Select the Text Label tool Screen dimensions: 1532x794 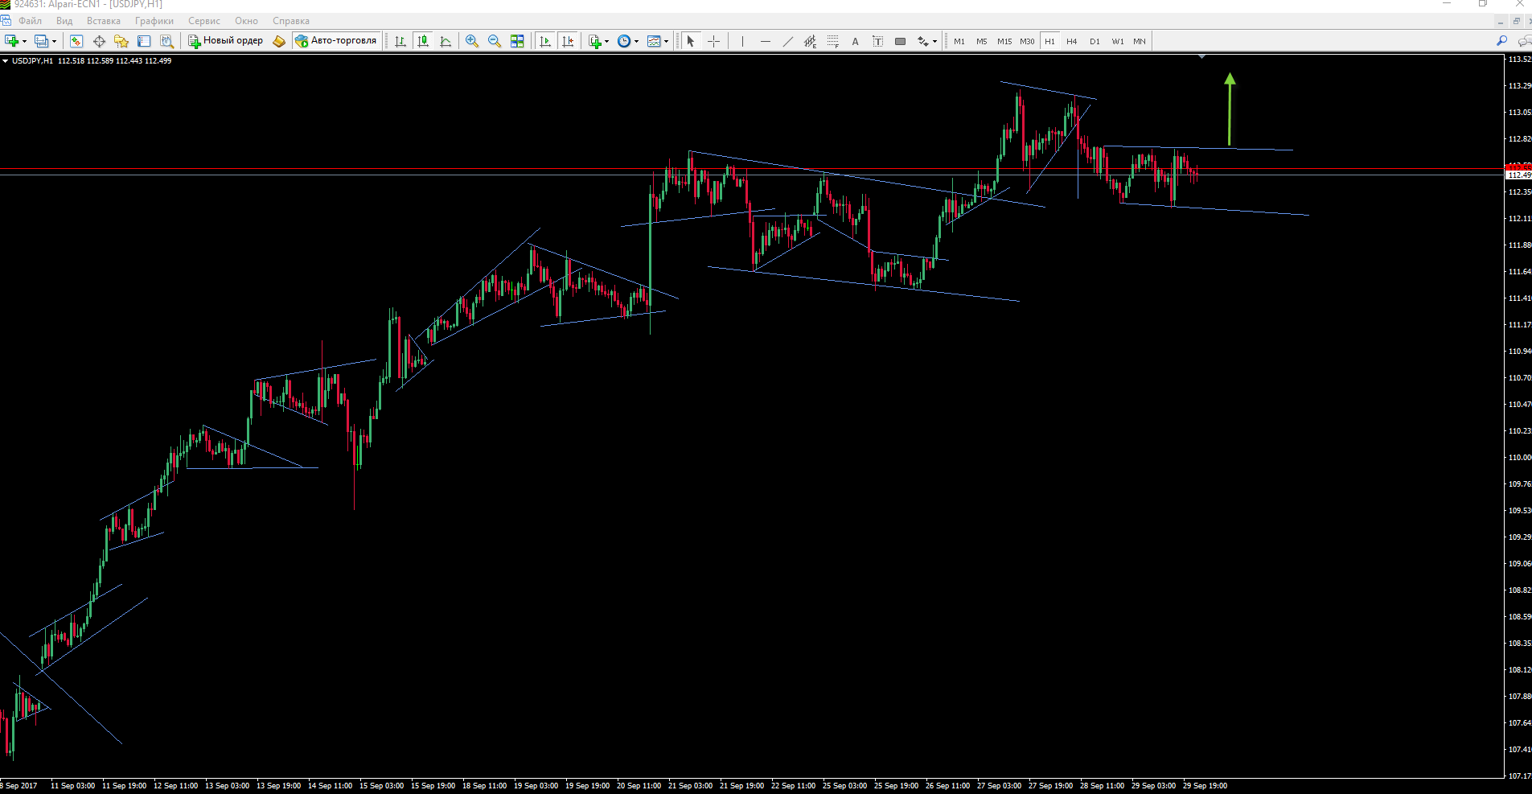coord(877,41)
